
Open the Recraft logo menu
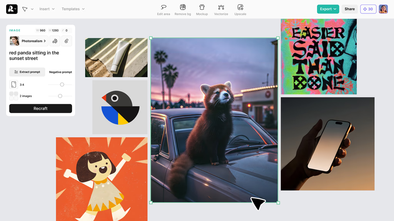(12, 9)
